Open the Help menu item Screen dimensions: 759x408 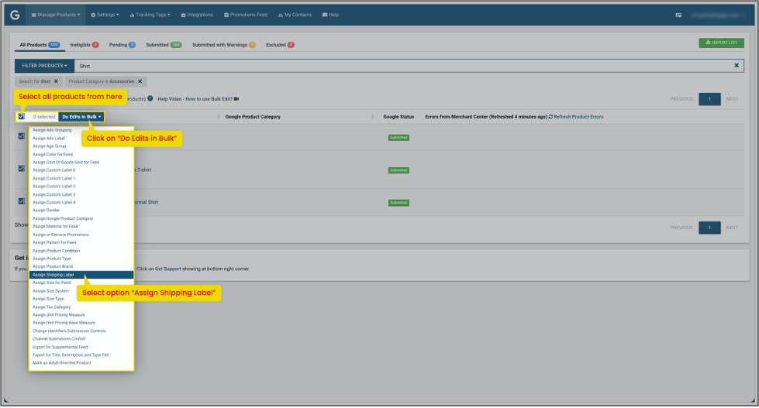click(x=330, y=15)
